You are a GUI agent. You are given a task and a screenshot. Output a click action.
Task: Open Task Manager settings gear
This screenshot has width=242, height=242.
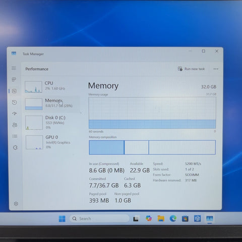pos(16,204)
